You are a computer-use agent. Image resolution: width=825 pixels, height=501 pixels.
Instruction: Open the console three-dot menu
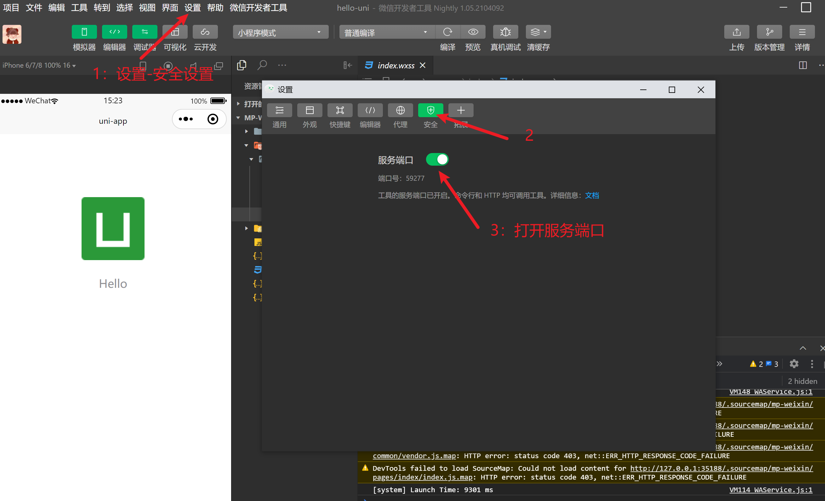click(x=812, y=364)
